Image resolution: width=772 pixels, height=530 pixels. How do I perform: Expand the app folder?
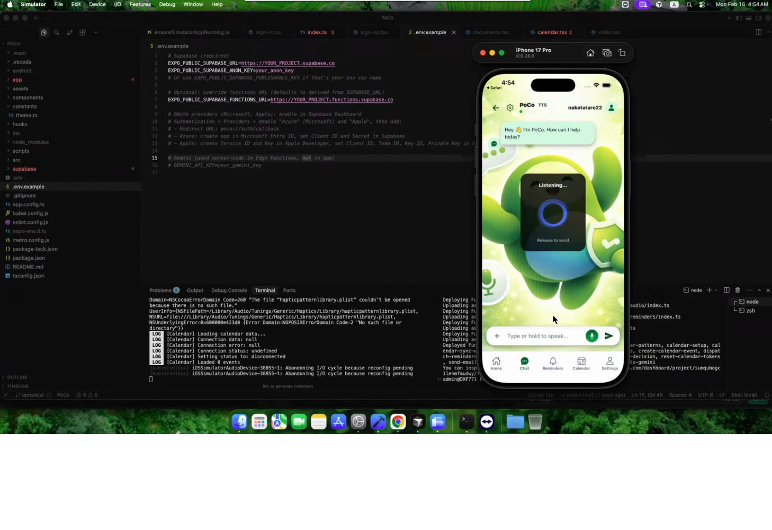coord(17,79)
